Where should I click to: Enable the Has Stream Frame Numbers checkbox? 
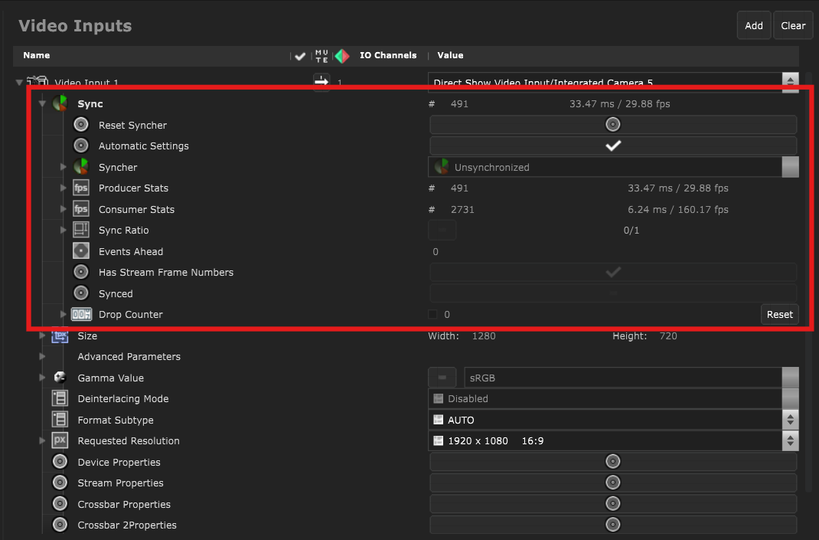[x=612, y=272]
